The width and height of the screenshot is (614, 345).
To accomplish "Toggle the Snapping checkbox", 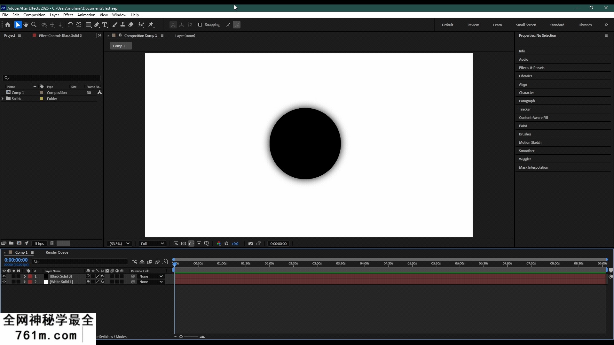I will click(200, 25).
